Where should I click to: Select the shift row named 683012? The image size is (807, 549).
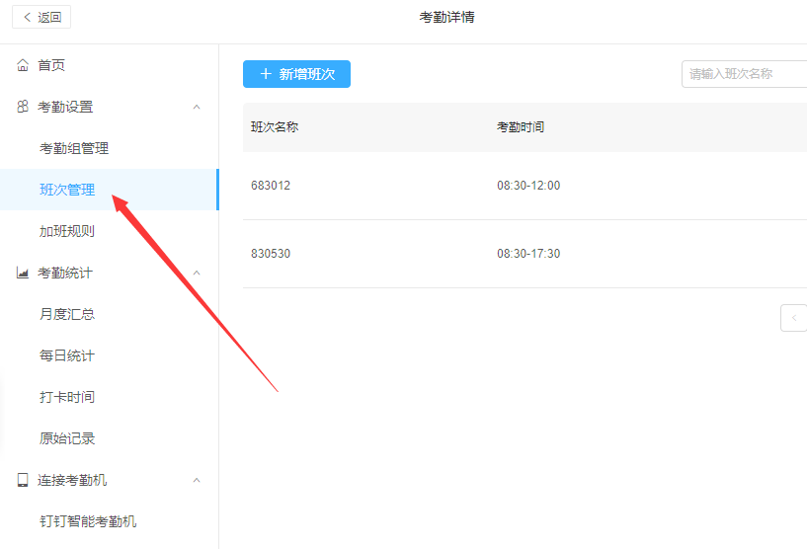(271, 186)
